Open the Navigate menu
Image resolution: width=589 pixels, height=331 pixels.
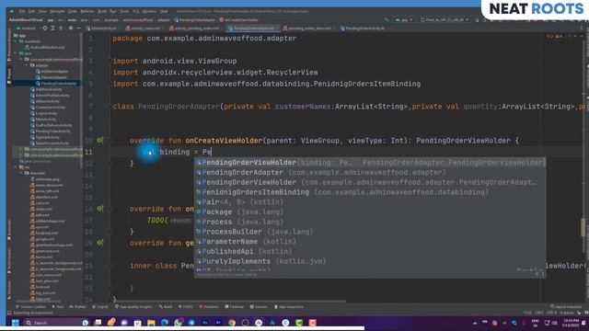(57, 11)
